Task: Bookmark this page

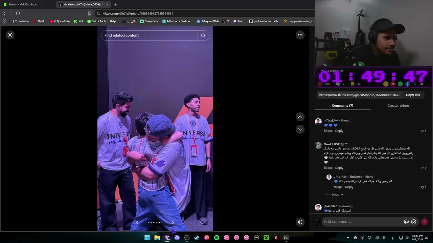Action: click(x=89, y=13)
